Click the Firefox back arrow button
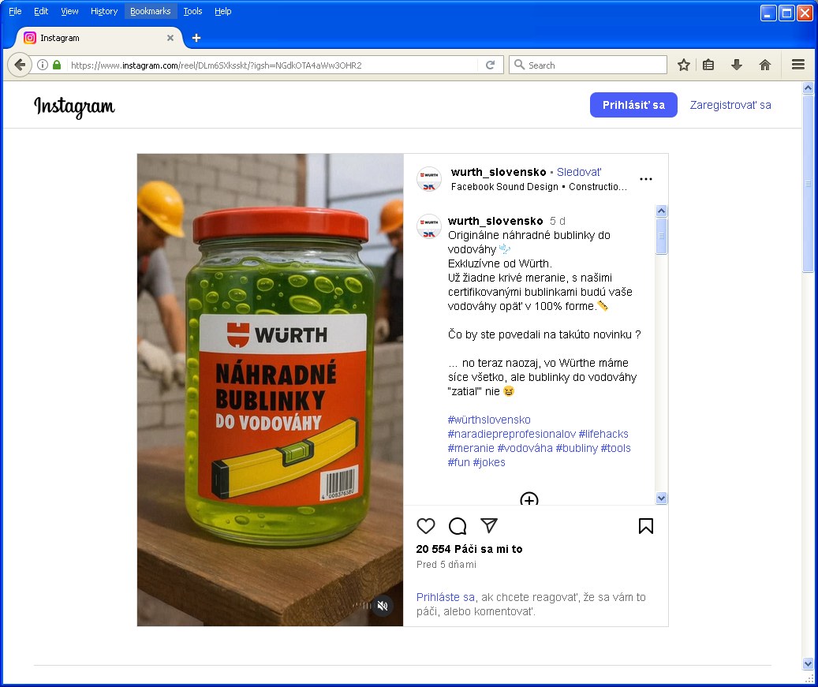This screenshot has width=818, height=687. coord(20,65)
